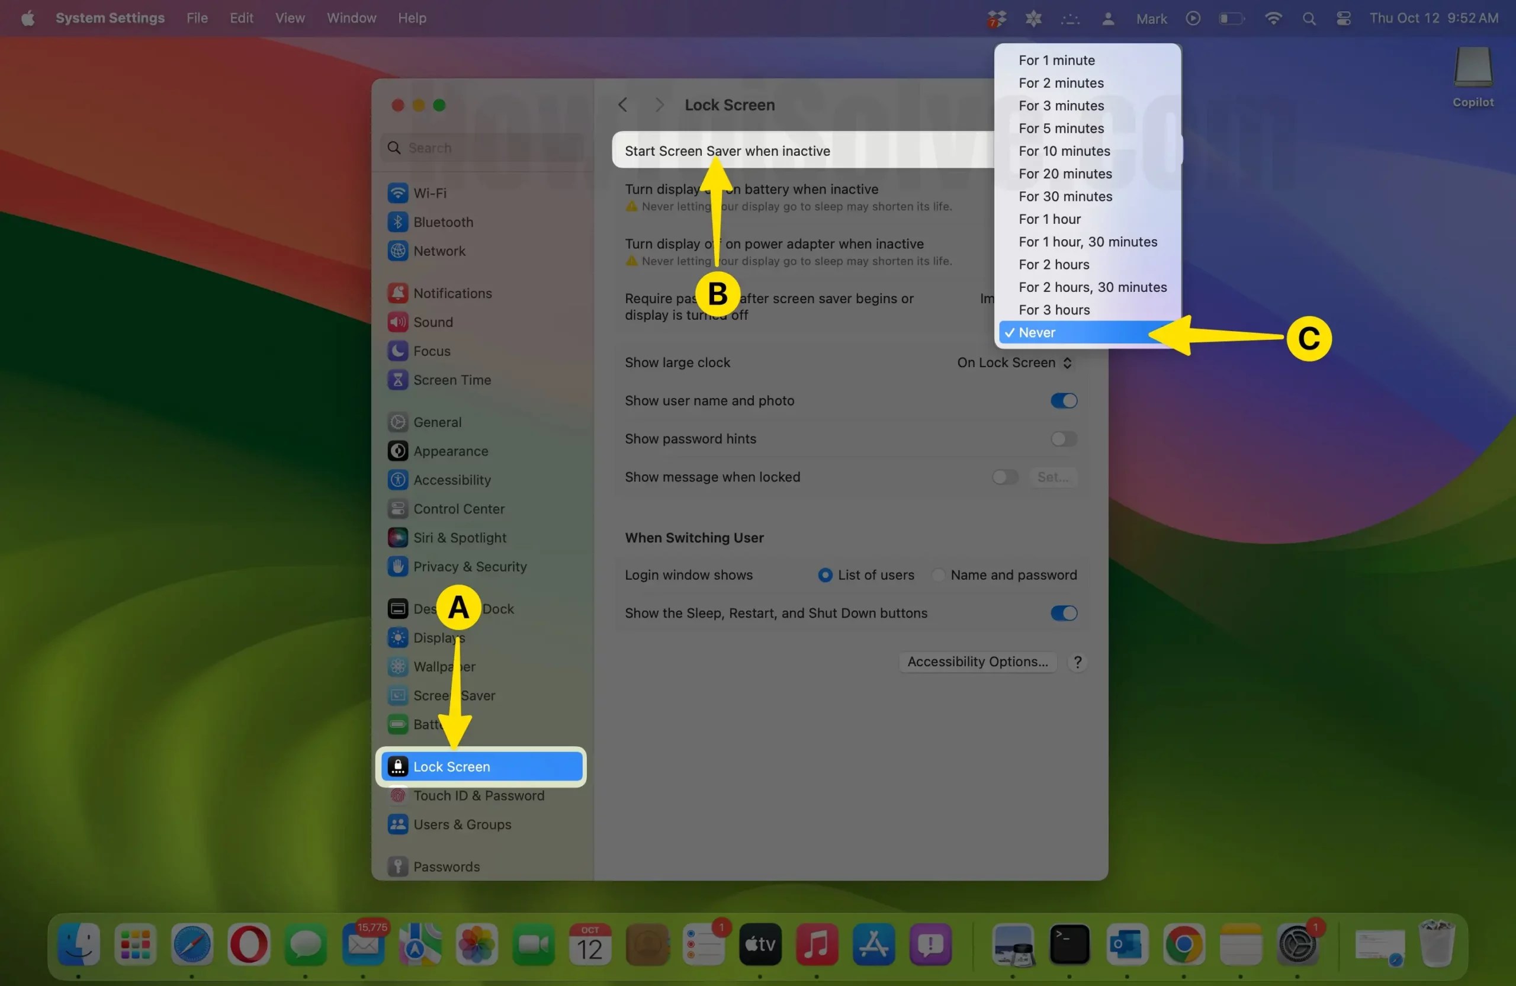Open Screen Saver settings

(454, 695)
